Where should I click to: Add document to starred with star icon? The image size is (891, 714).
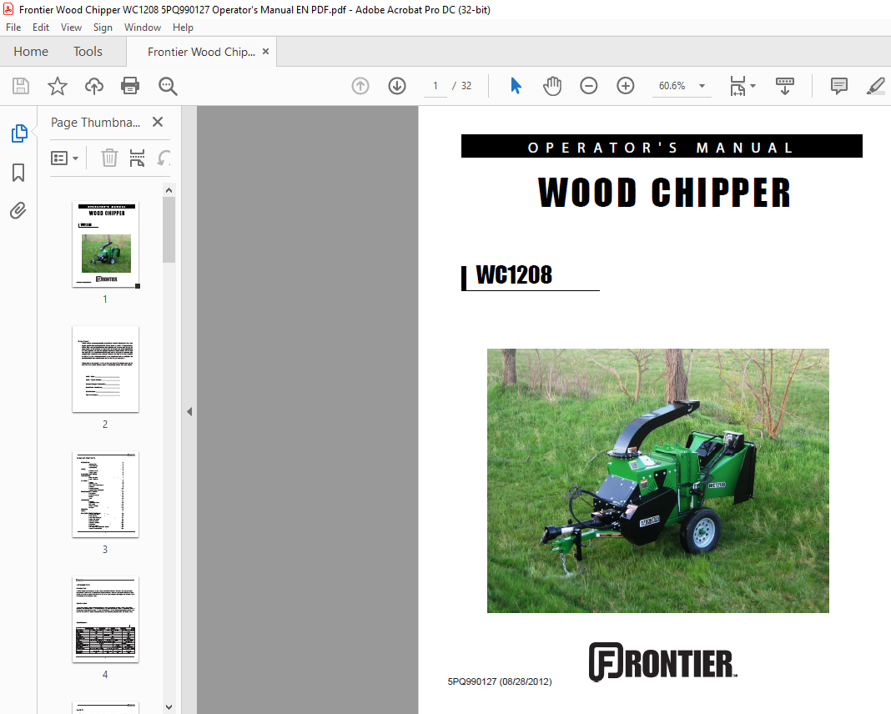58,86
